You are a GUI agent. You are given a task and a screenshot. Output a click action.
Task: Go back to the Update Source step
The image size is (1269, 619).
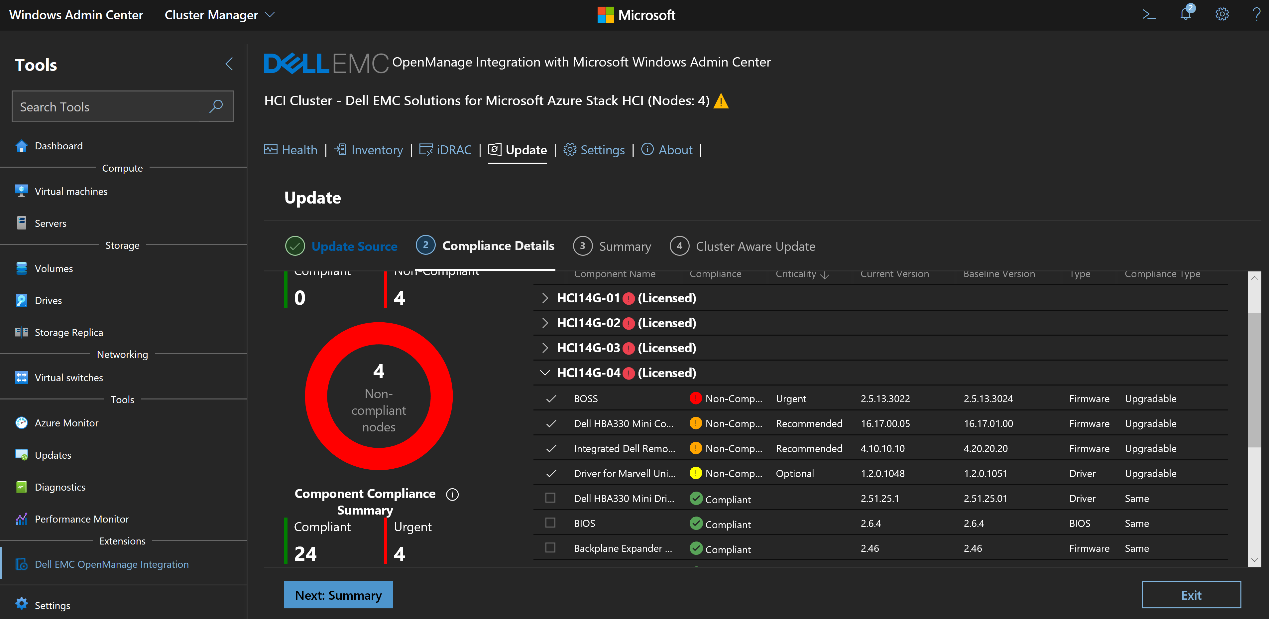click(341, 246)
